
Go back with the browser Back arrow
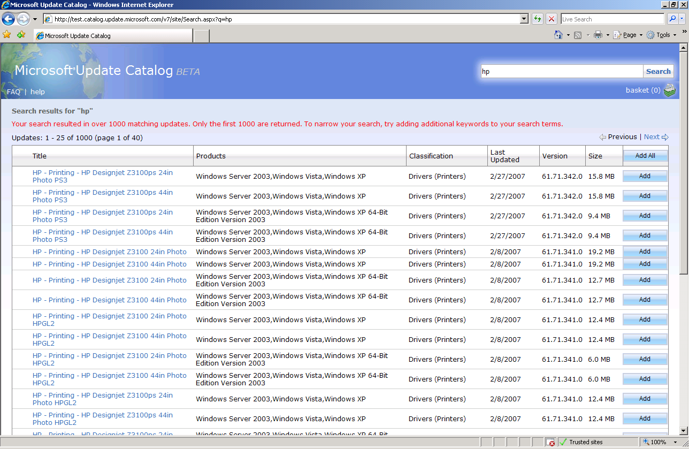(9, 19)
